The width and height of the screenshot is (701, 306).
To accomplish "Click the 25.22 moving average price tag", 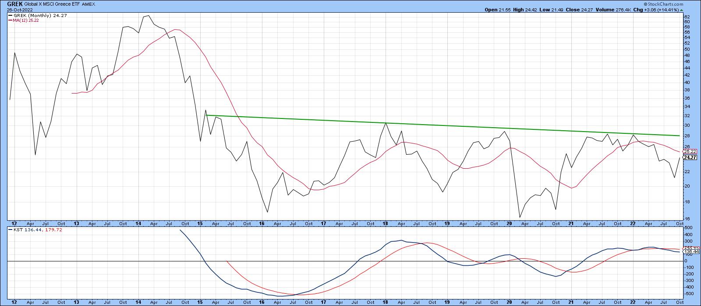I will click(x=690, y=151).
